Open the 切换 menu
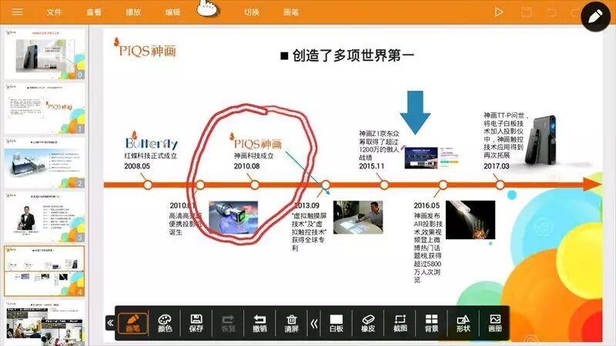This screenshot has height=346, width=616. [252, 12]
